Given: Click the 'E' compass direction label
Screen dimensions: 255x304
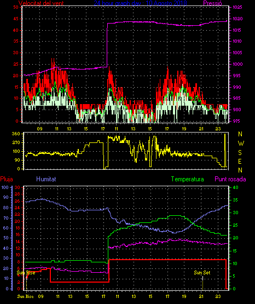Looking at the screenshot, I should pyautogui.click(x=240, y=162).
